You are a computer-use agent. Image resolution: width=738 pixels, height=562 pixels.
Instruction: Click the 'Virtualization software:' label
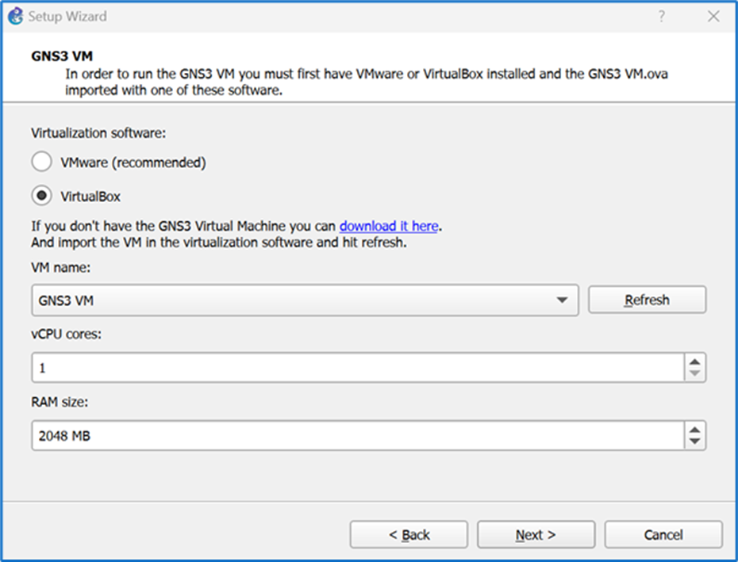(98, 133)
